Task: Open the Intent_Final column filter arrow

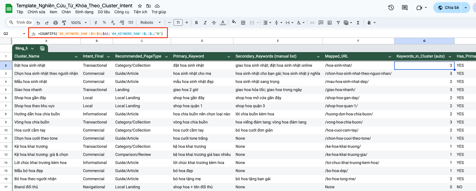Action: (x=108, y=56)
